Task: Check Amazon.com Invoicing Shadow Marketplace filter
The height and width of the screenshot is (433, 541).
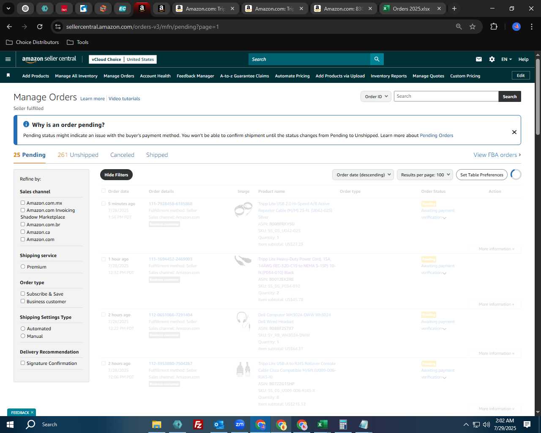Action: [x=23, y=210]
